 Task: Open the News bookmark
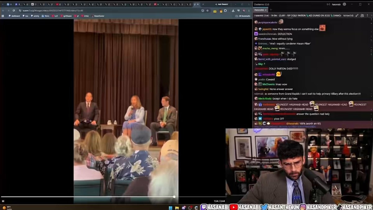[45, 16]
